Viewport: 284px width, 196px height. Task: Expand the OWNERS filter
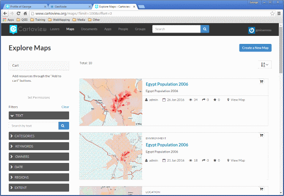[x=39, y=157]
